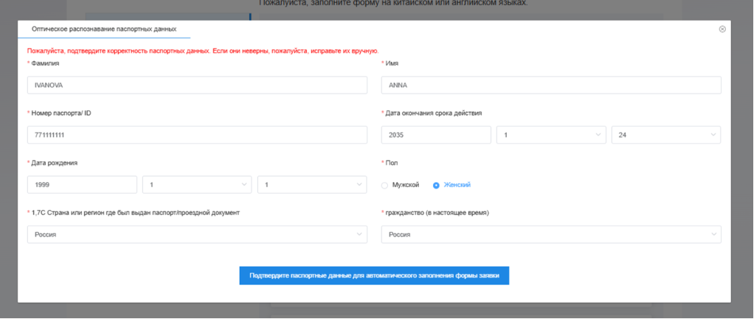Open birth month dropdown
The height and width of the screenshot is (319, 754).
point(197,184)
